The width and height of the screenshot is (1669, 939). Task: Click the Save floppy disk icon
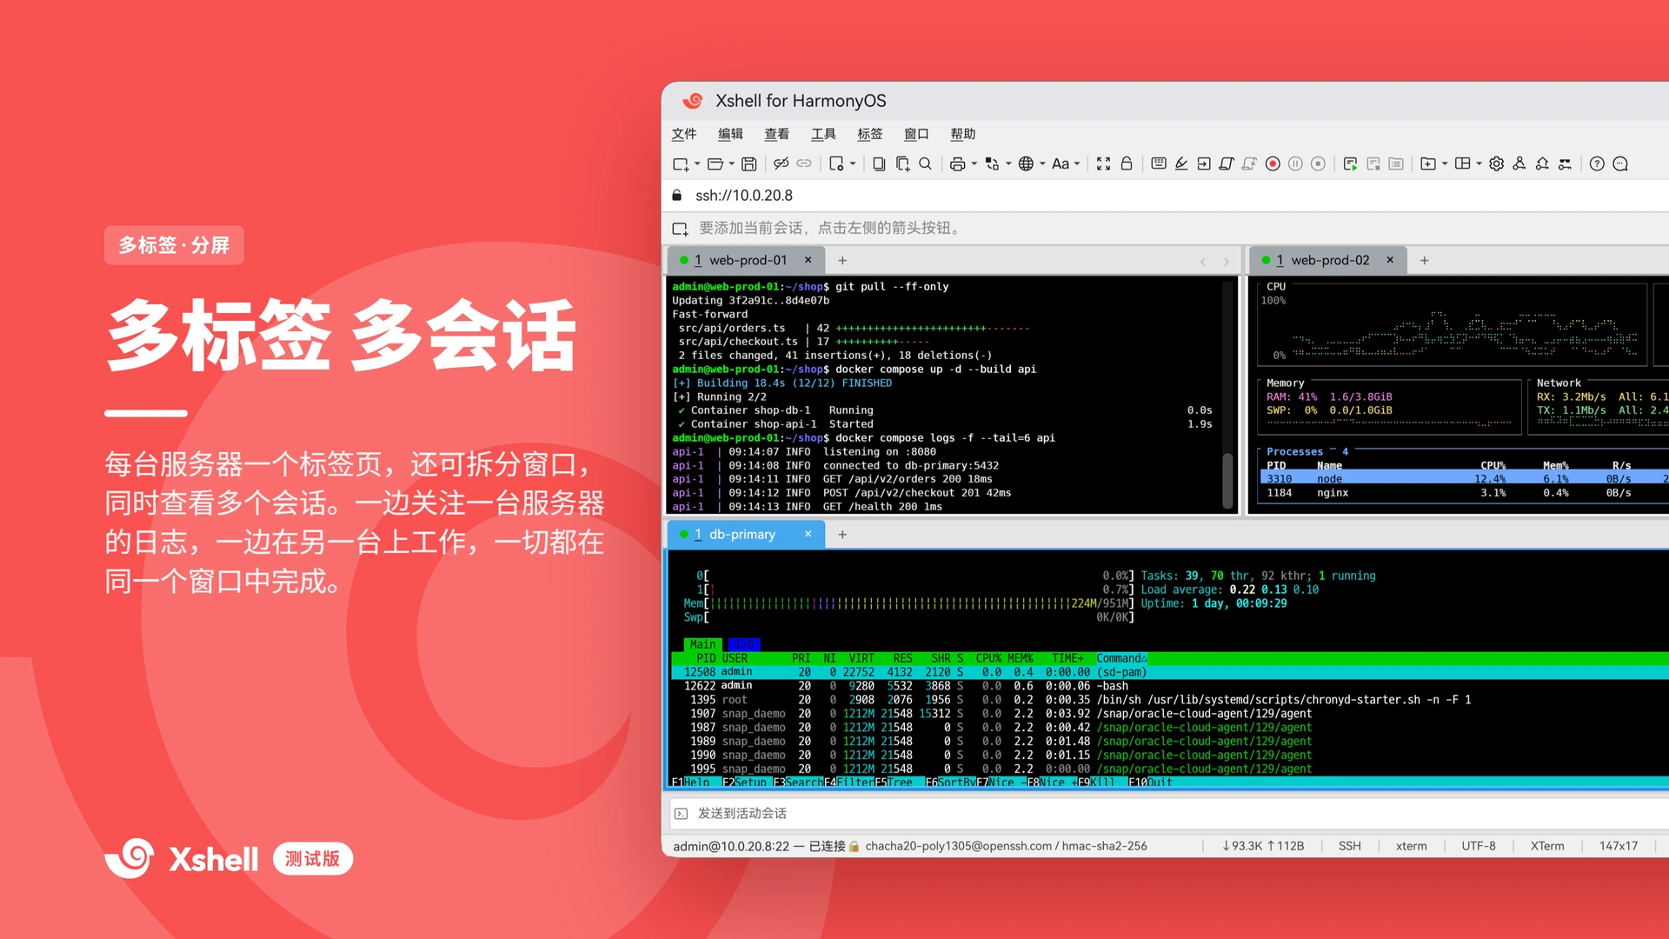[749, 163]
